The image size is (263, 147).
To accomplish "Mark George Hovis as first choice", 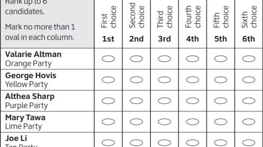I will click(108, 79).
